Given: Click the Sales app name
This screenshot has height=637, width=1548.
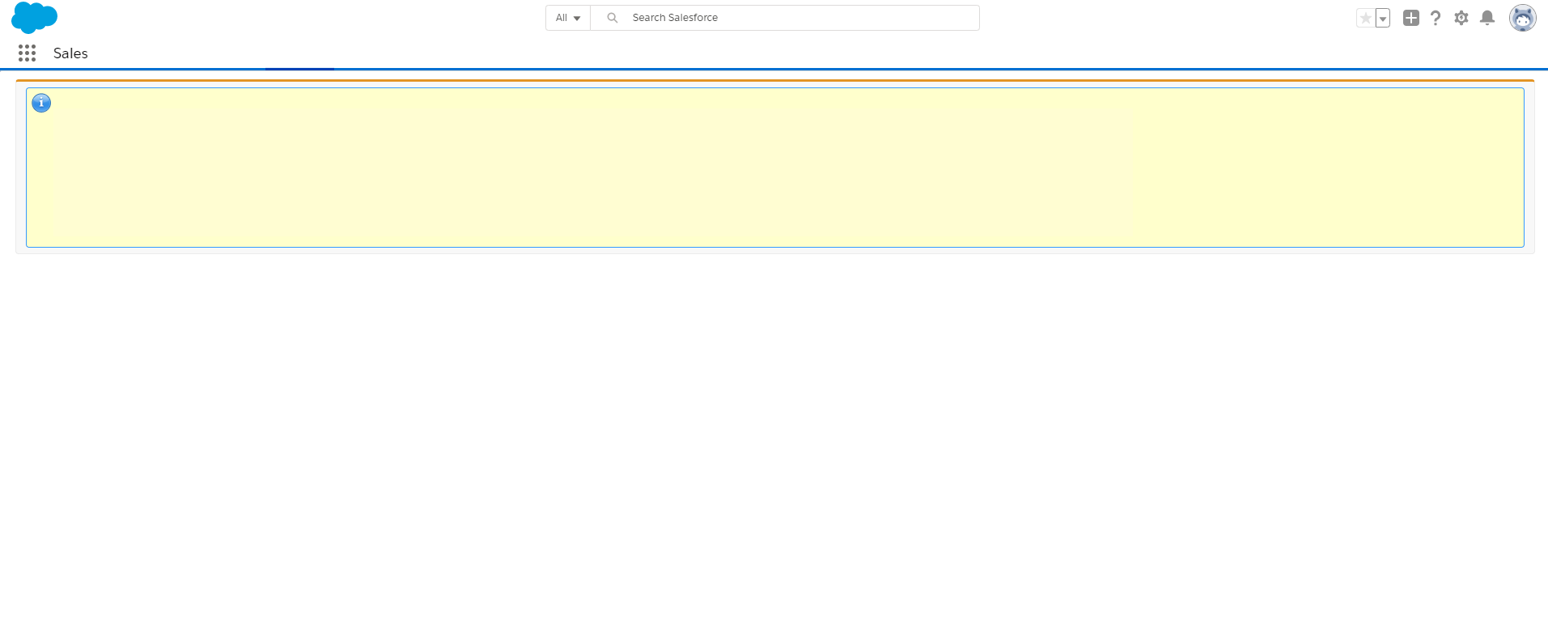Looking at the screenshot, I should (70, 53).
